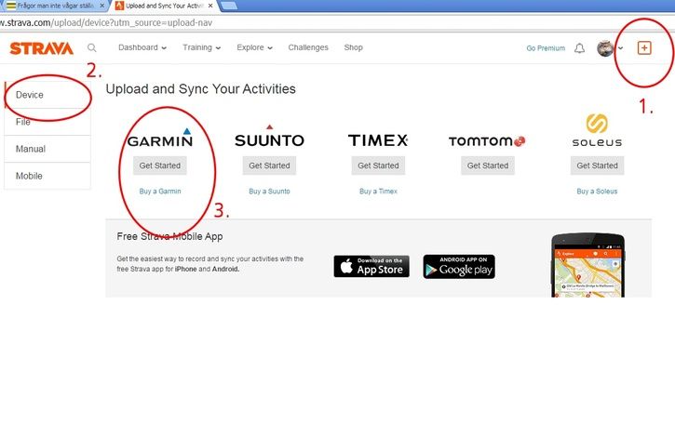
Task: Expand the Dashboard dropdown menu
Action: tap(142, 47)
